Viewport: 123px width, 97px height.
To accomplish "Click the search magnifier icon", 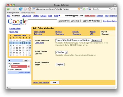I will (x=110, y=9).
